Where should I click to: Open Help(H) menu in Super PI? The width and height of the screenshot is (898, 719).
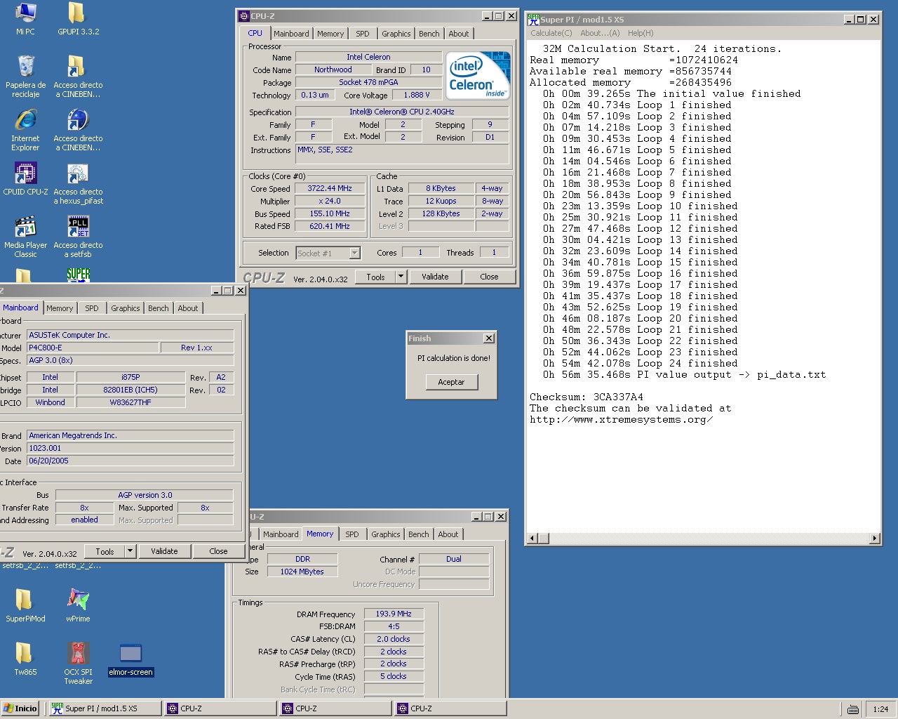pos(641,33)
